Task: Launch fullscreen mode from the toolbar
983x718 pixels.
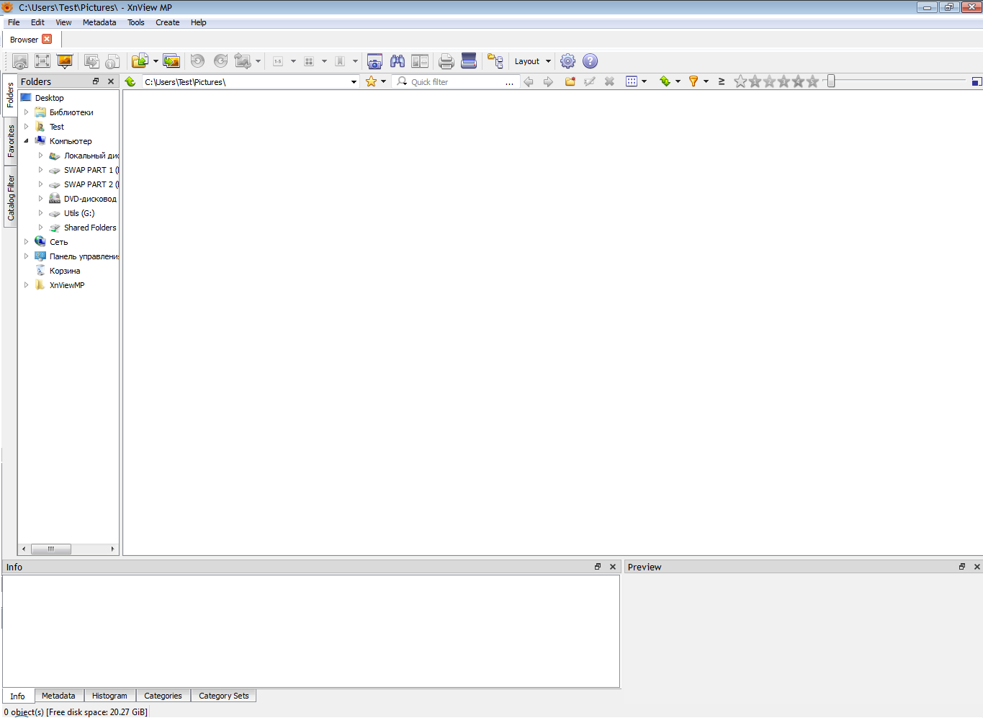Action: (x=42, y=61)
